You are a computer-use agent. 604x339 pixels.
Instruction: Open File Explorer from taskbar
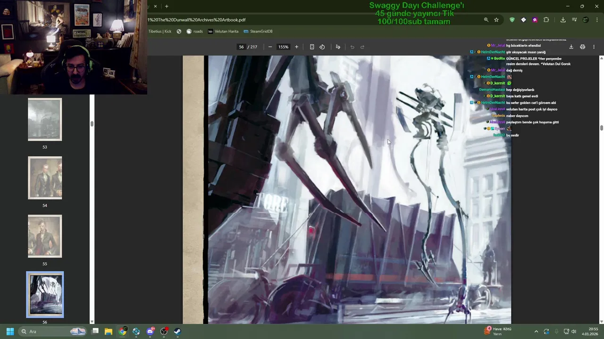(109, 331)
